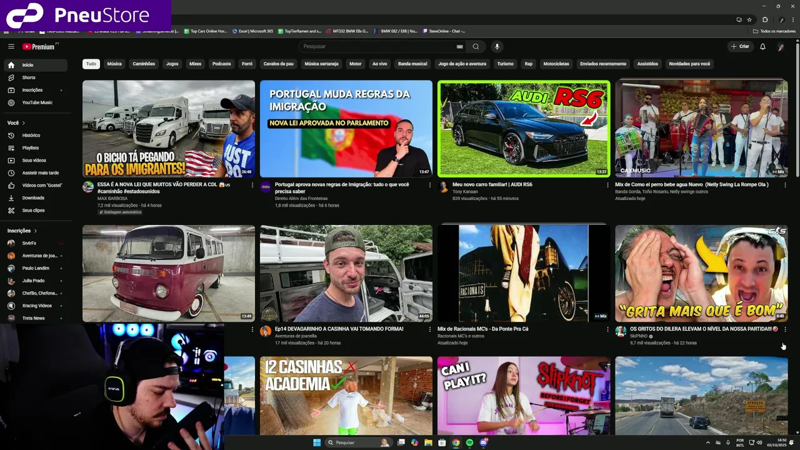Select the Podcasts filter chip
Screen dimensions: 800x450
221,64
